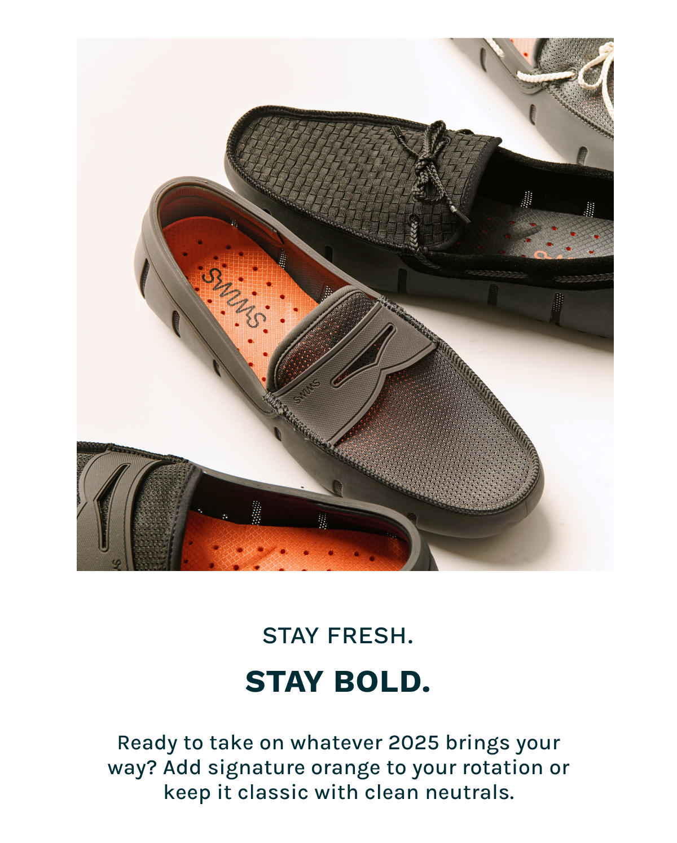Select the mesh toe of the center gray loafer
The height and width of the screenshot is (843, 677).
(x=451, y=451)
